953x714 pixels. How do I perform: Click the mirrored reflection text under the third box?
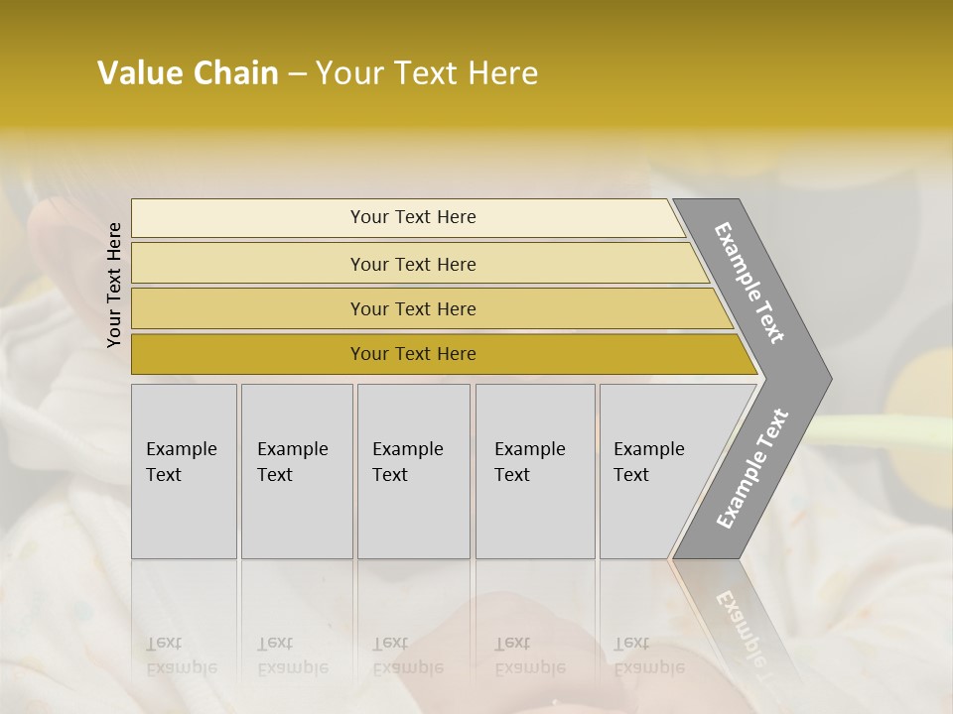pyautogui.click(x=408, y=655)
